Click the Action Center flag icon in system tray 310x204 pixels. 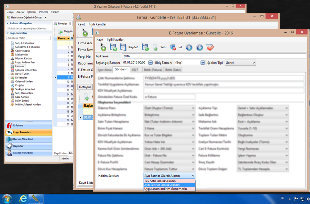pos(296,199)
